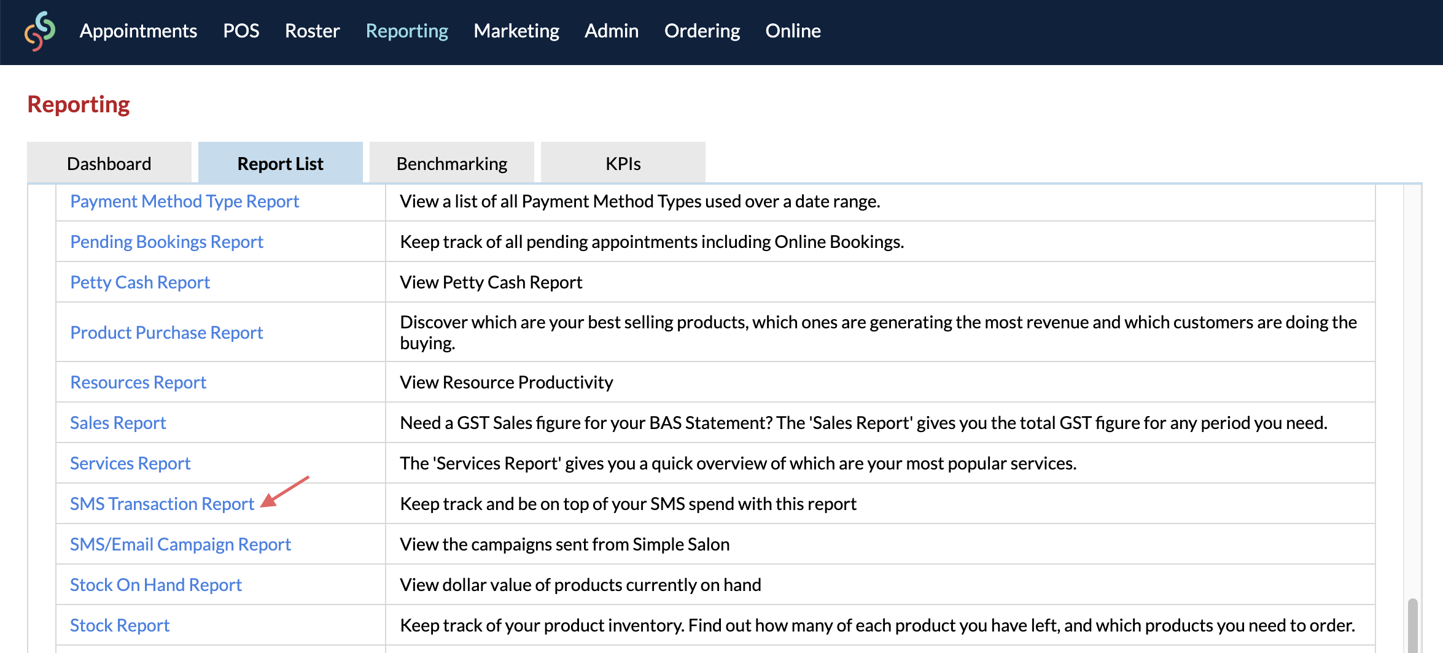Click the 'Keep track of your product inventory' description

coord(877,625)
